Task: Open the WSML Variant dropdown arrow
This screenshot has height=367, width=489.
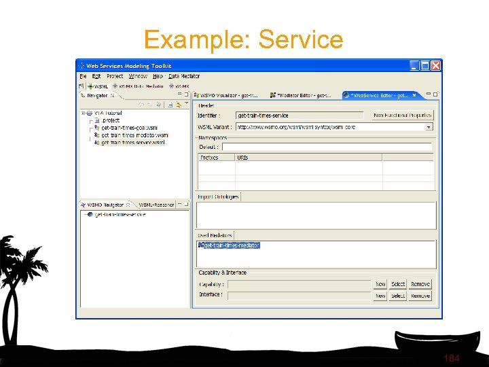Action: [x=429, y=127]
